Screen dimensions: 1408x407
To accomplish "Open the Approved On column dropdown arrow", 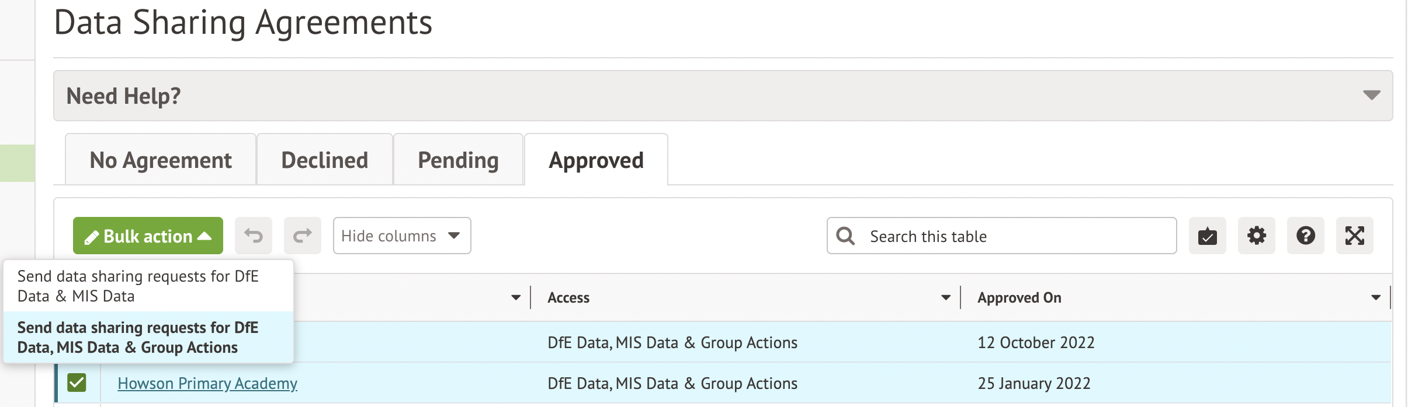I will 1375,298.
